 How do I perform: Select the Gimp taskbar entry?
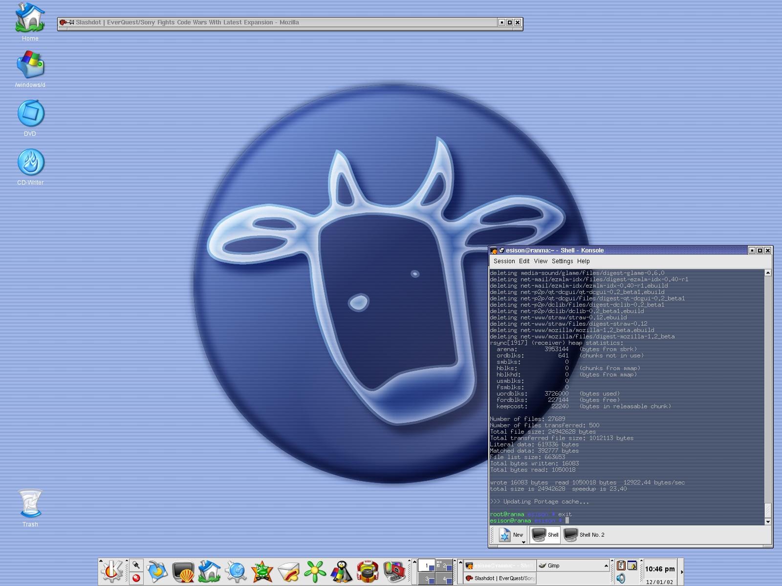(573, 565)
